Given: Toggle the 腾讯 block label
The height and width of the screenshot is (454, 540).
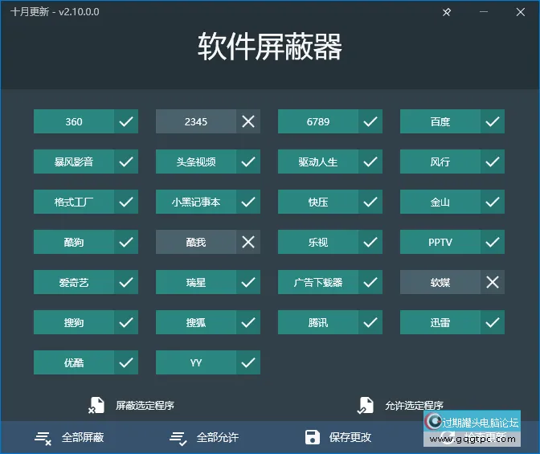Looking at the screenshot, I should [x=318, y=322].
